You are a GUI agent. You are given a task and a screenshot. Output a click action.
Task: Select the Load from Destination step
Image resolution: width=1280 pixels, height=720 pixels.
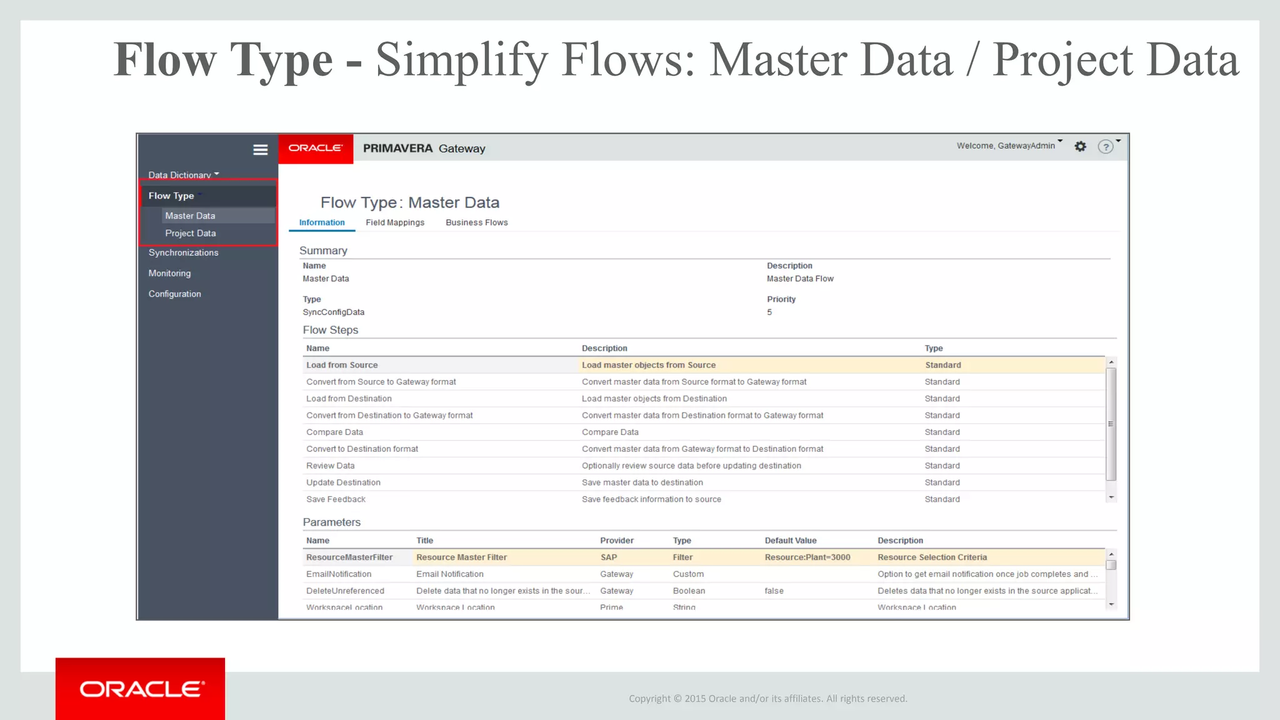coord(703,399)
